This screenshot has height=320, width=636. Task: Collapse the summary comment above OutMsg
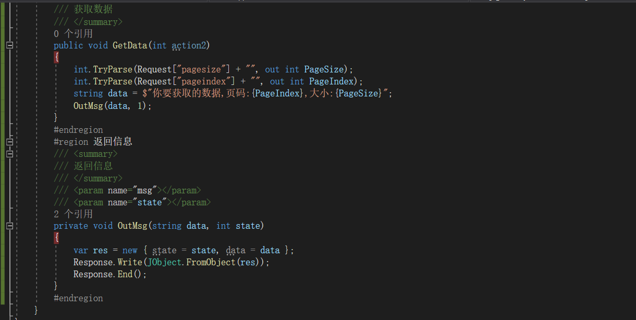click(x=9, y=154)
